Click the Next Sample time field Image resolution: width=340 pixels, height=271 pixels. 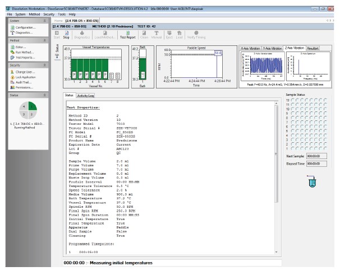(x=316, y=156)
